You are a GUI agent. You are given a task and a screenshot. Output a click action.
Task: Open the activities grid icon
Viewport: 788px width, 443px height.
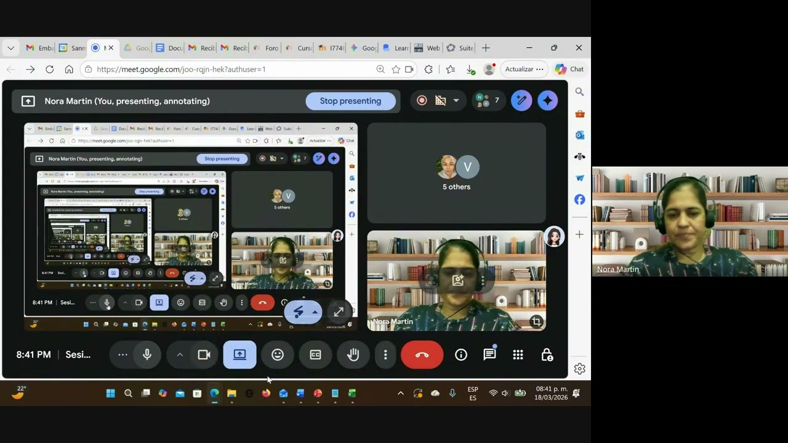tap(518, 355)
